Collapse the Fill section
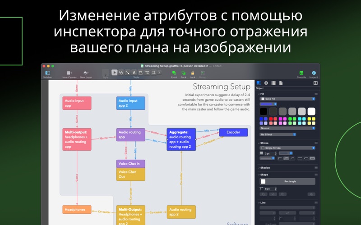This screenshot has height=225, width=361. click(259, 94)
